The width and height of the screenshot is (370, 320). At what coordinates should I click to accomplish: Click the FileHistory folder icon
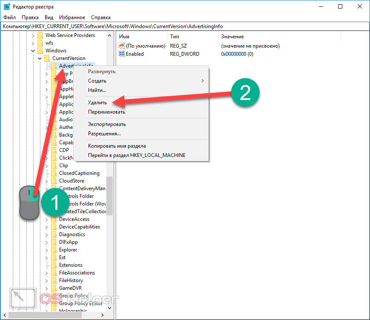(54, 280)
